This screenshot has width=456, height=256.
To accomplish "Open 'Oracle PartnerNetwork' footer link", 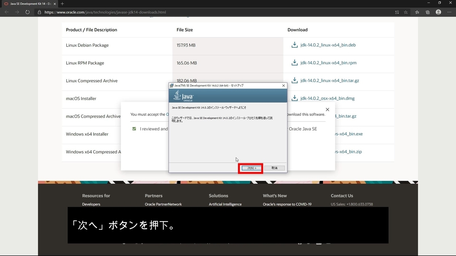I will click(x=163, y=204).
